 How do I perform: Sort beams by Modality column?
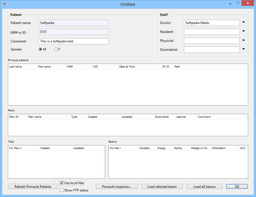tap(147, 148)
